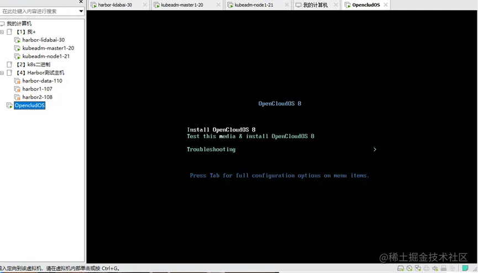This screenshot has height=273, width=478.
Task: Close the 我的计算机 tab
Action: click(335, 5)
